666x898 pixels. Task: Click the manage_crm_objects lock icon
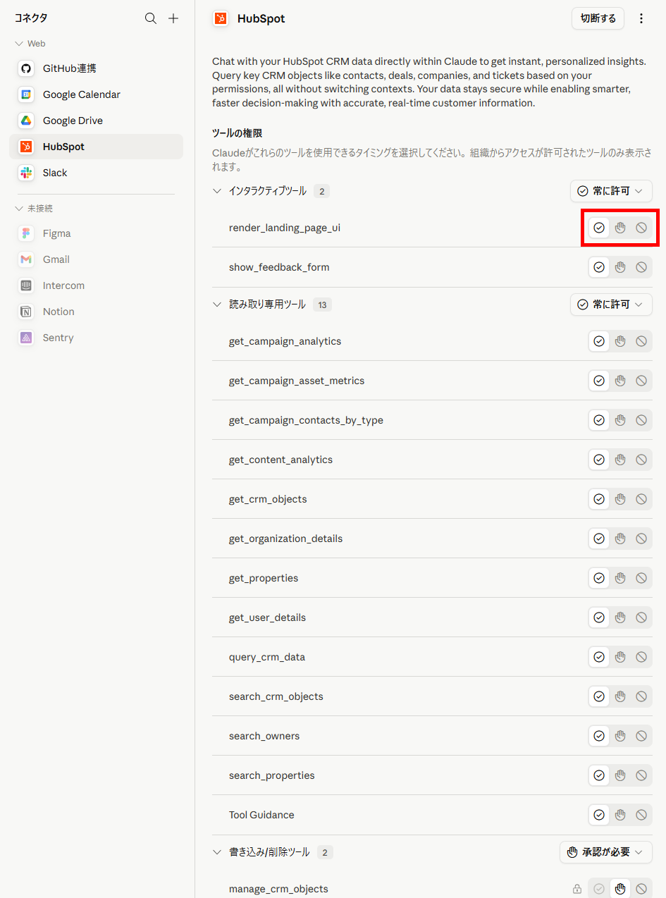pyautogui.click(x=577, y=889)
